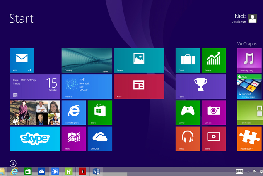Open OneDrive from the taskbar

tap(41, 171)
